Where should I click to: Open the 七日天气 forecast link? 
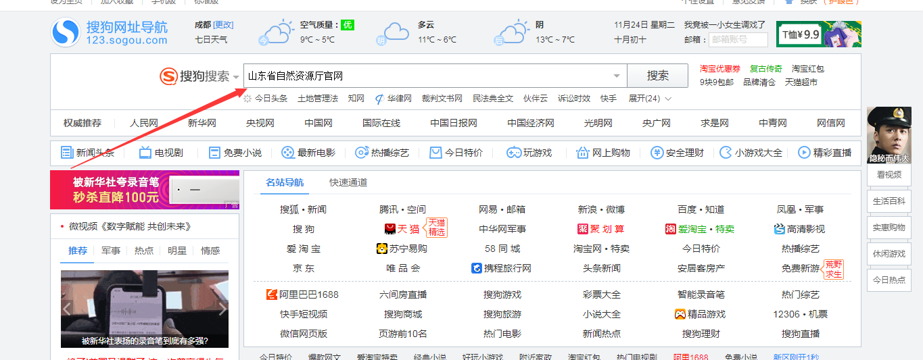click(211, 40)
